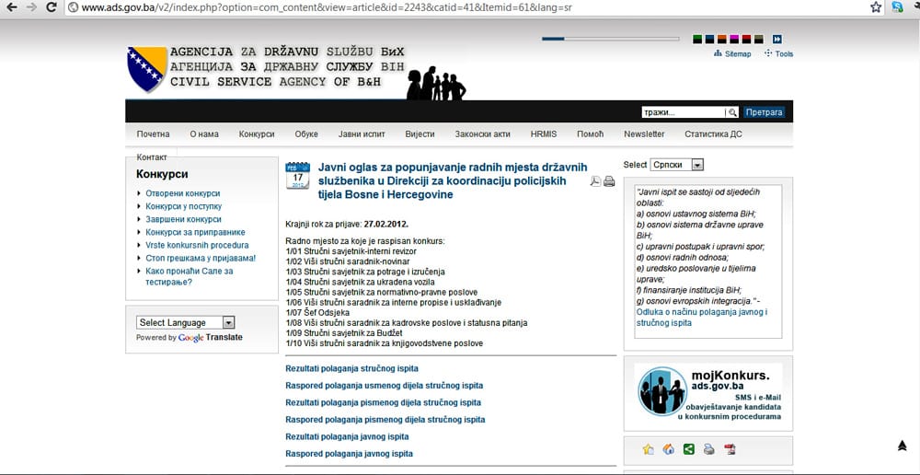Screen dimensions: 920x475
Task: Click the green share icon in bottom toolbar
Action: click(x=688, y=449)
